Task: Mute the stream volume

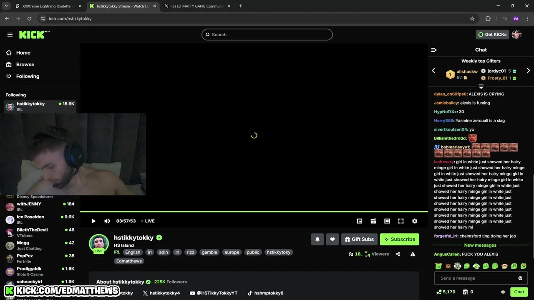Action: 107,221
